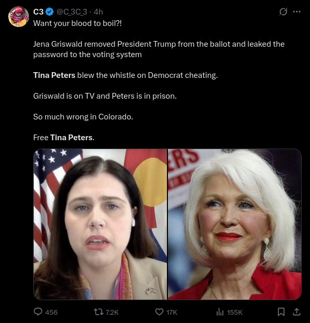This screenshot has width=310, height=323.
Task: Open the three-dot more options menu
Action: [x=297, y=12]
